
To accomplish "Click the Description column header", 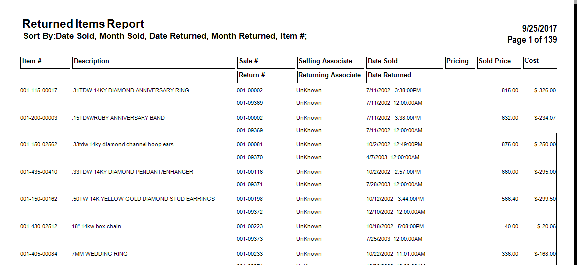I will 91,61.
